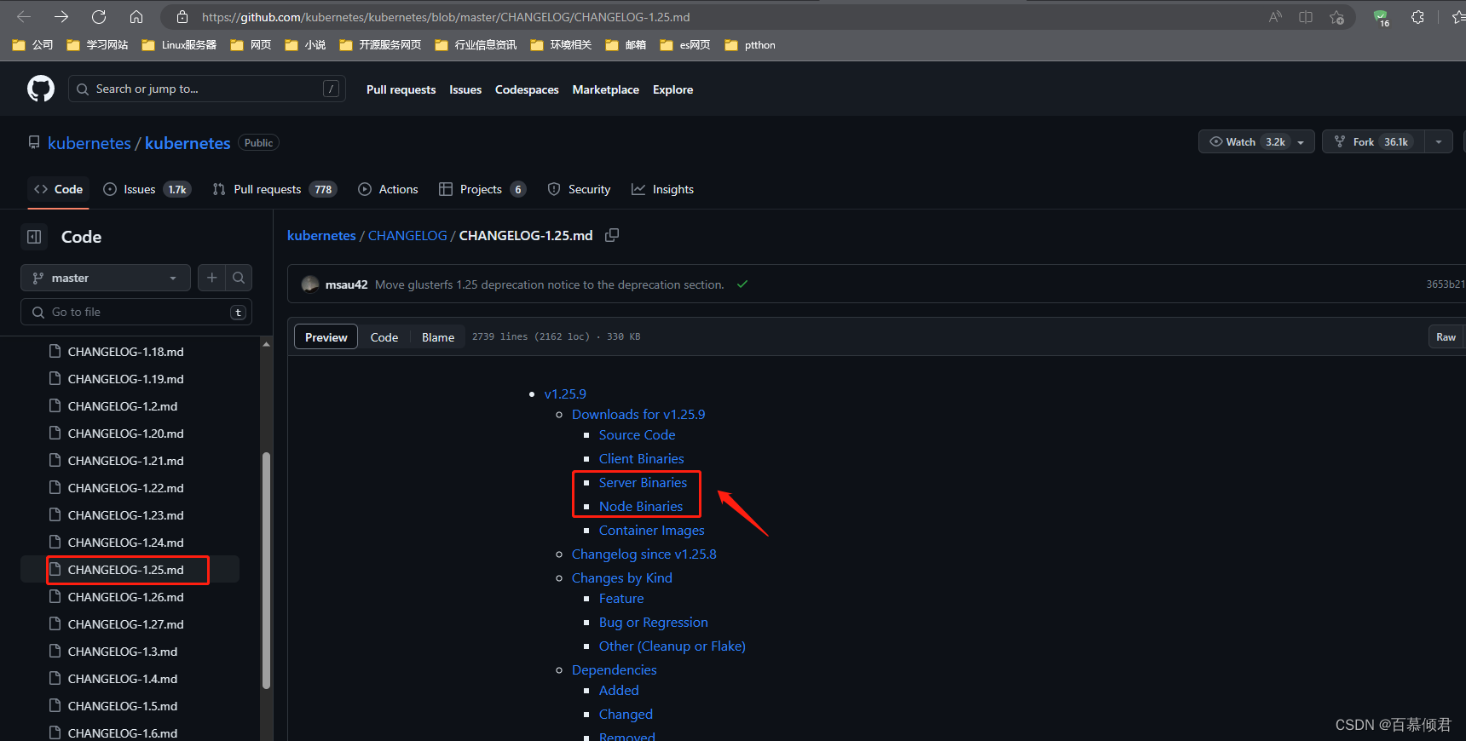Open the Projects tab

[x=482, y=189]
